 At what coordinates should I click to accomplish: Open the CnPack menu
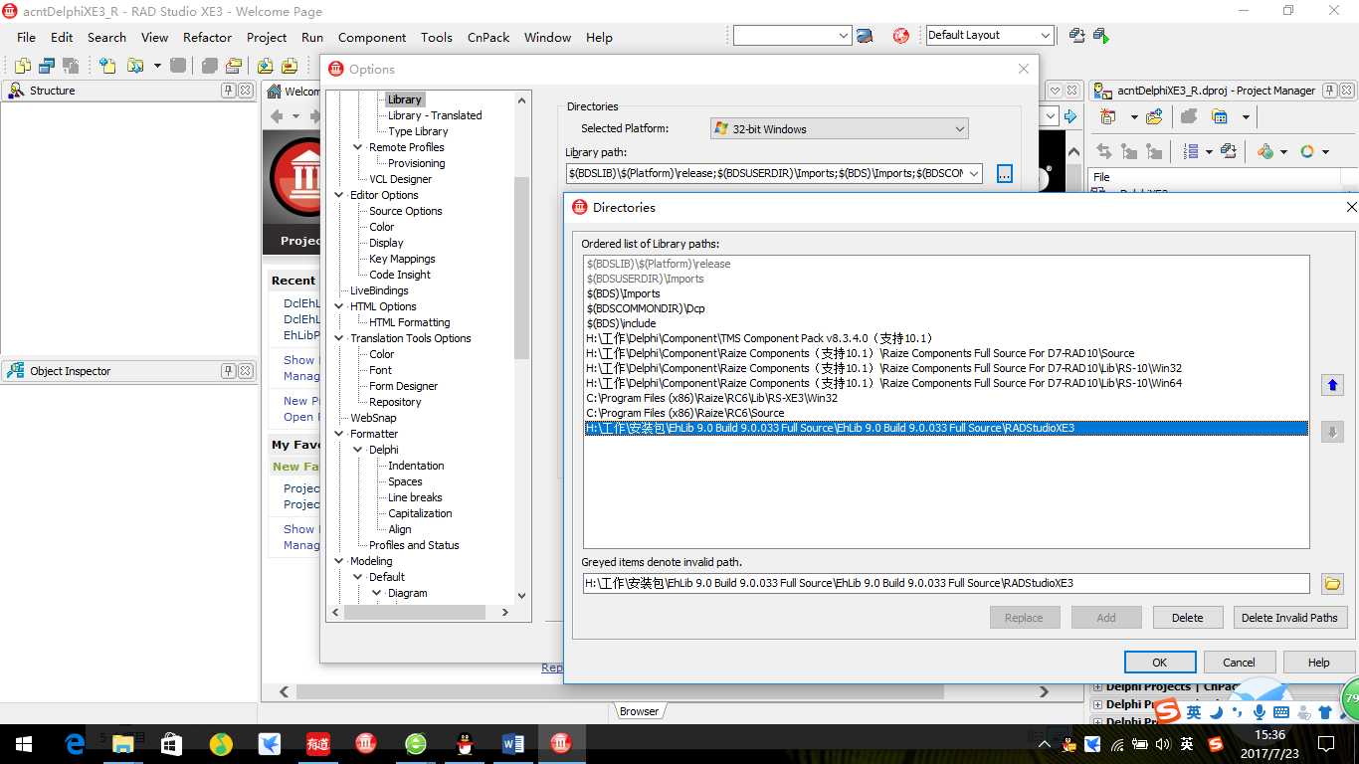(488, 37)
